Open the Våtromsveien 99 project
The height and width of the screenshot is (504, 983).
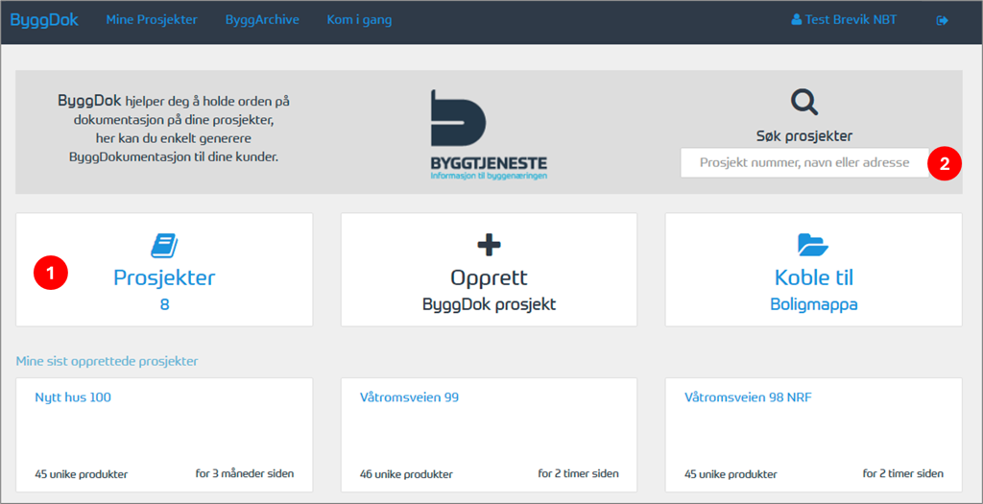tap(409, 397)
